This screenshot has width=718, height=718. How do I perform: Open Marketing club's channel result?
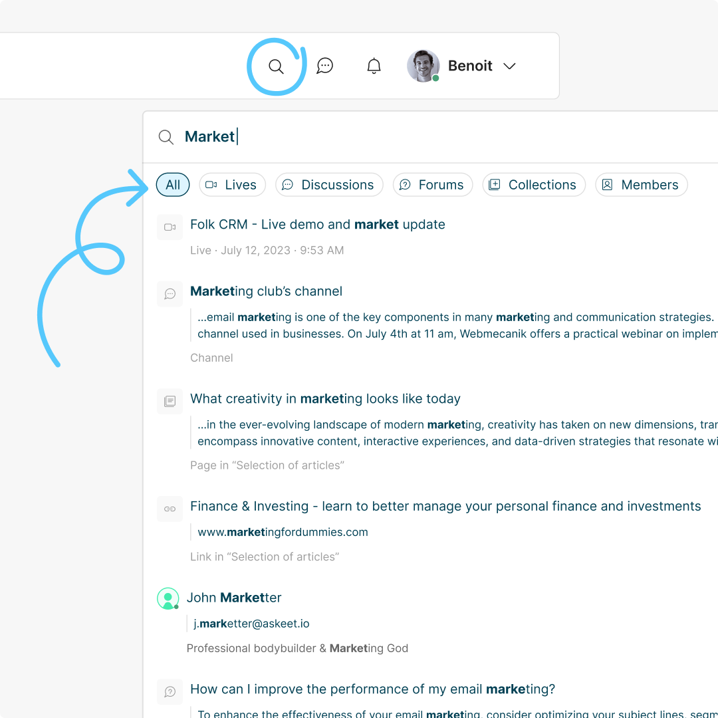click(266, 291)
